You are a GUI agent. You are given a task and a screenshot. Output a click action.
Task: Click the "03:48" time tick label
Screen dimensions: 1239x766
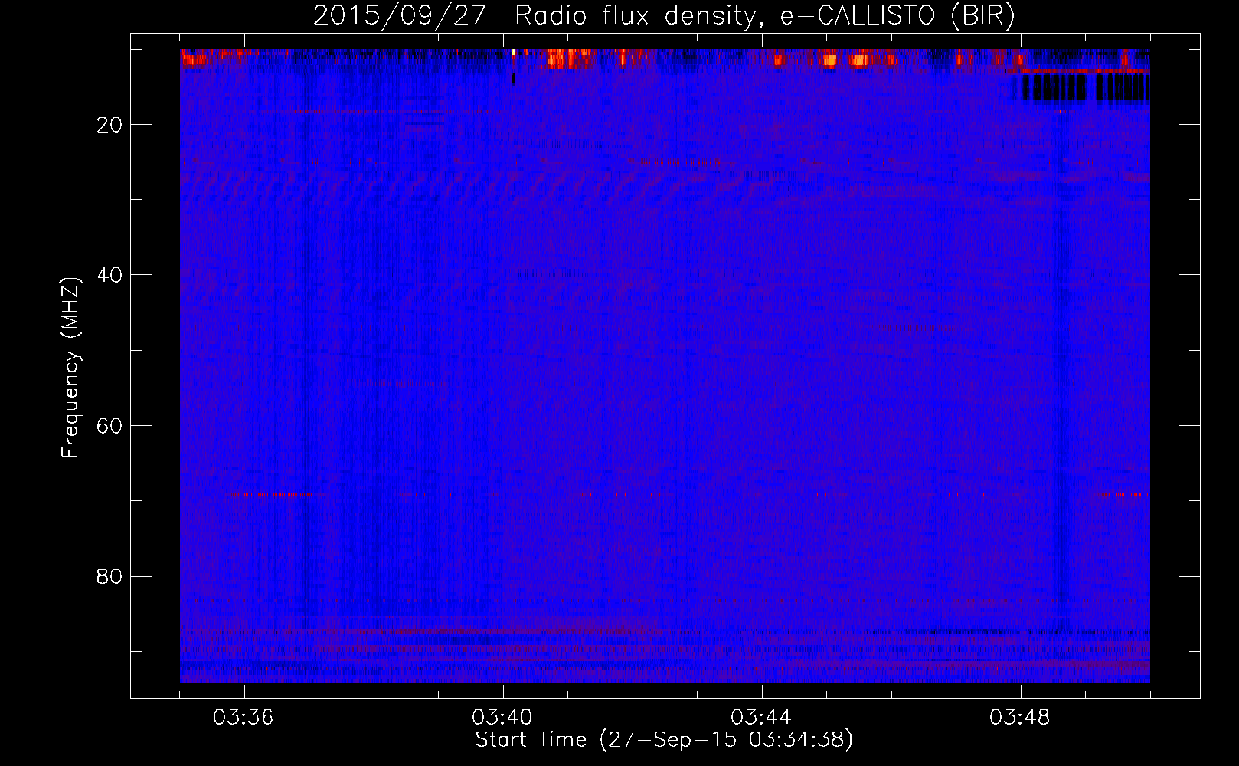pyautogui.click(x=1020, y=718)
